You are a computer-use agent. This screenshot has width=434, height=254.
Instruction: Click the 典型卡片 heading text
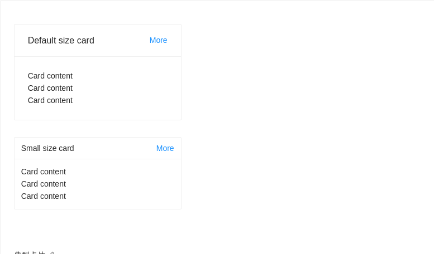(30, 253)
